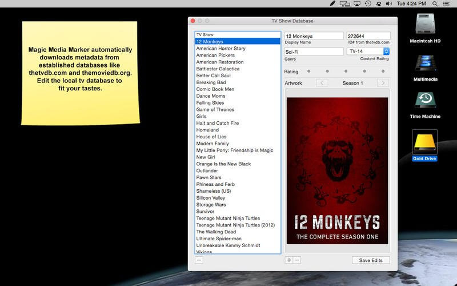This screenshot has width=457, height=286.
Task: Go to next season artwork
Action: pos(383,83)
